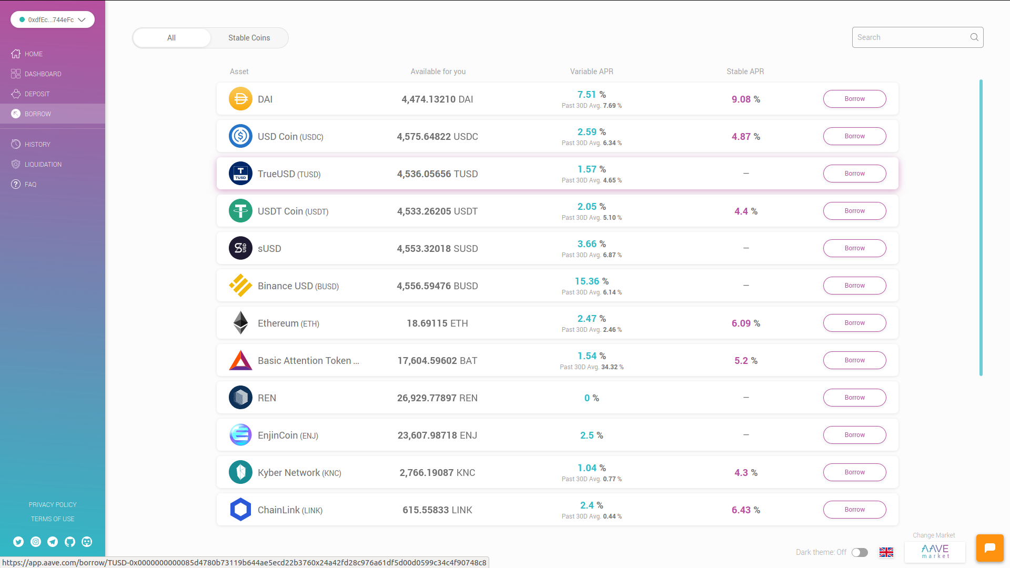1010x568 pixels.
Task: Click the History clock icon
Action: coord(16,144)
